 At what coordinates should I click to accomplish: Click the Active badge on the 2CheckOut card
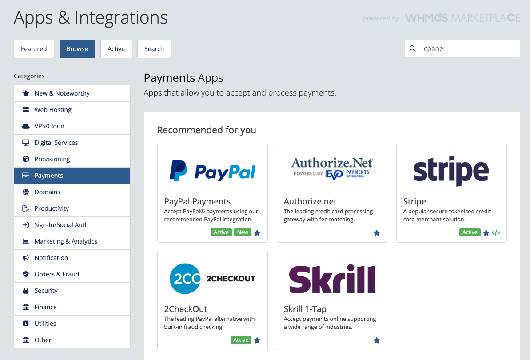(241, 340)
